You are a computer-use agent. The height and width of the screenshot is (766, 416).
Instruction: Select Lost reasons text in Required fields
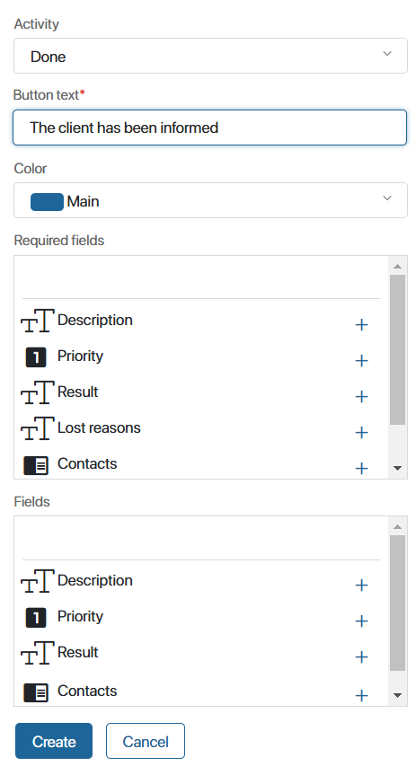(x=99, y=428)
